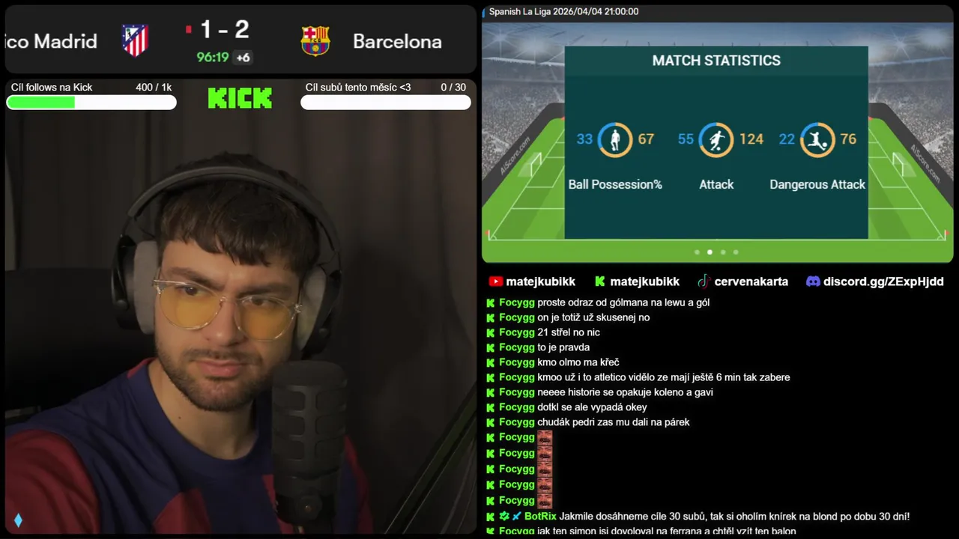
Task: Click the Kick follows goal progress bar
Action: pos(91,103)
